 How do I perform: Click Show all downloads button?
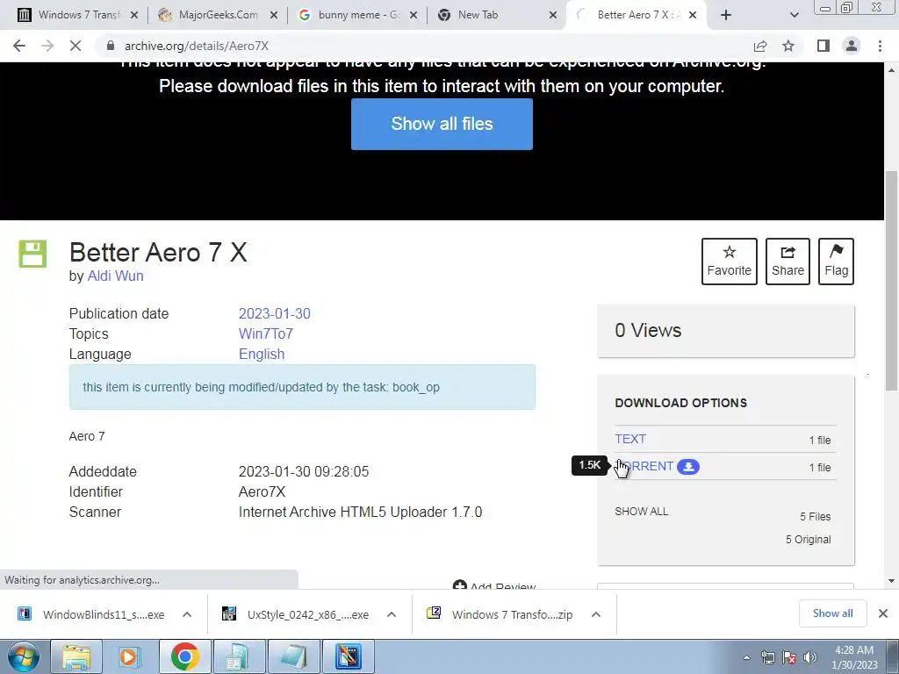[832, 613]
